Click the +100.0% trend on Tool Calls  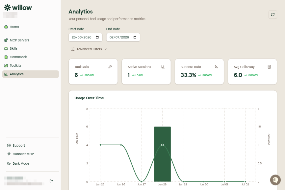click(x=87, y=75)
